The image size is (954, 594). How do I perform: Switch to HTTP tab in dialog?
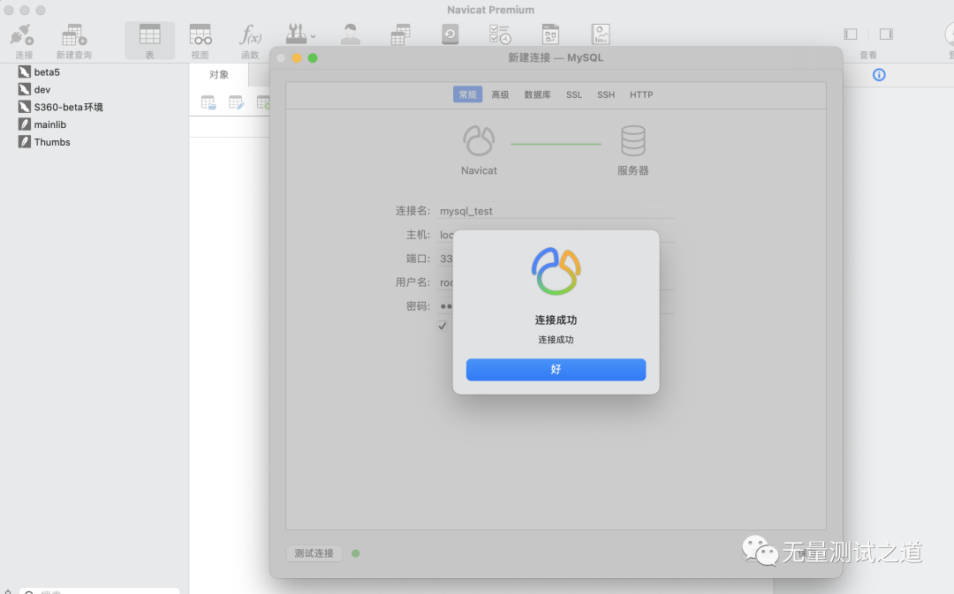pyautogui.click(x=641, y=94)
